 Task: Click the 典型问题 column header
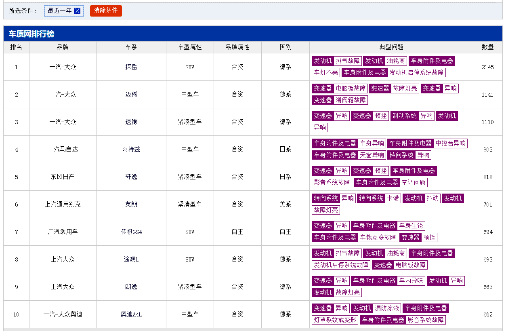[x=391, y=47]
